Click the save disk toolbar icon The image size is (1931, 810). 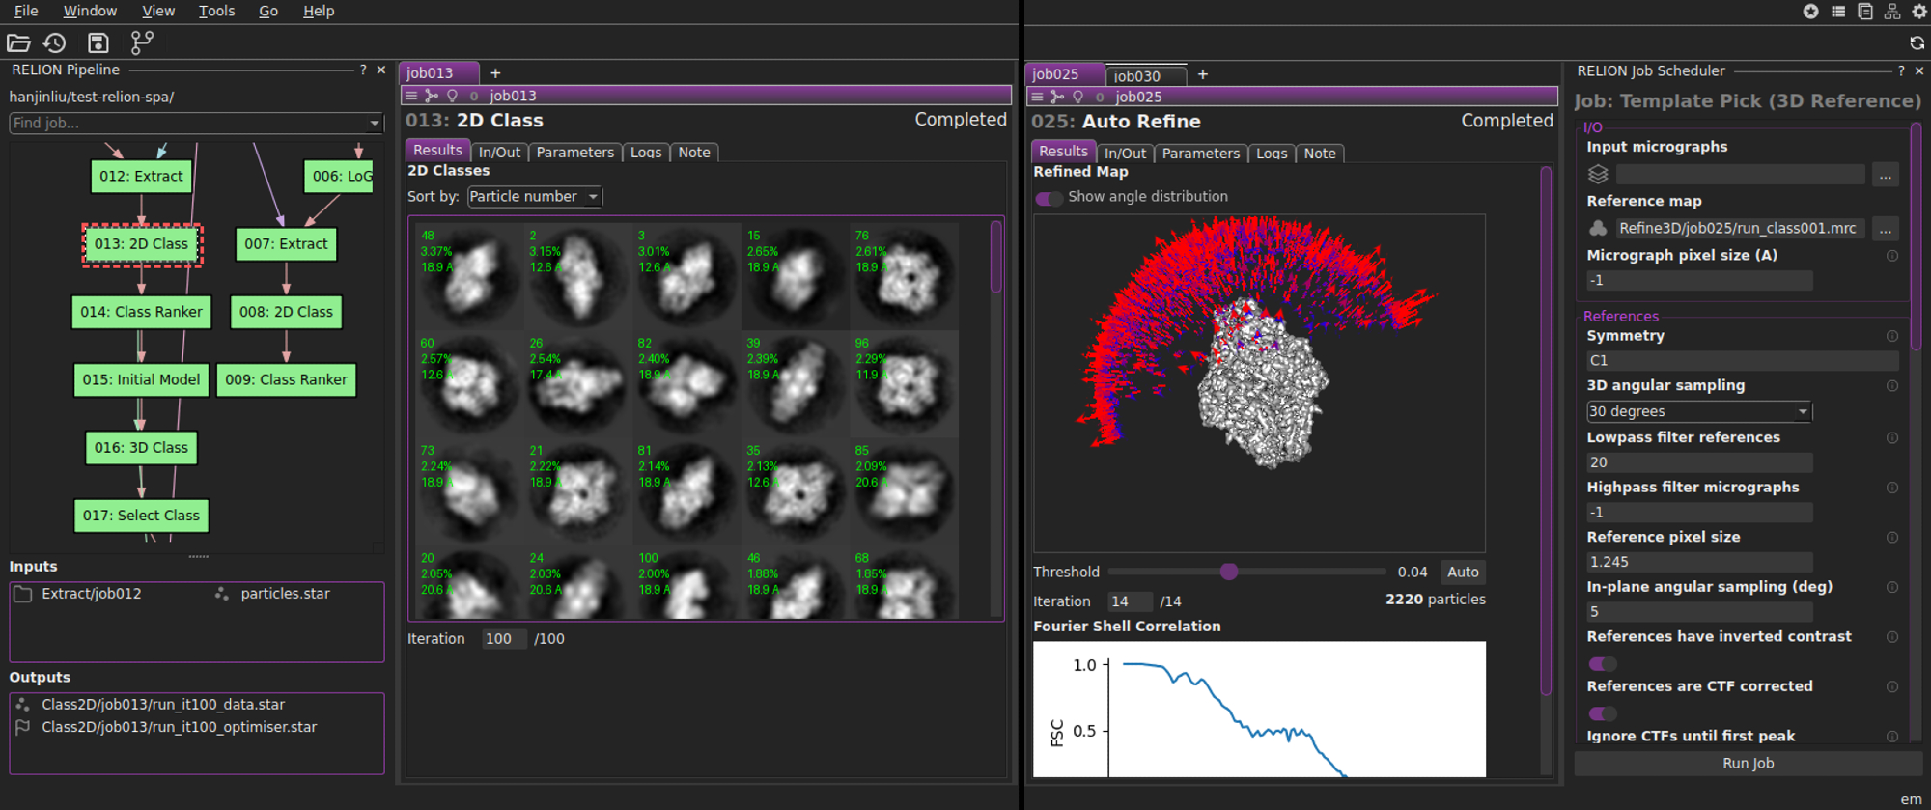pos(98,42)
